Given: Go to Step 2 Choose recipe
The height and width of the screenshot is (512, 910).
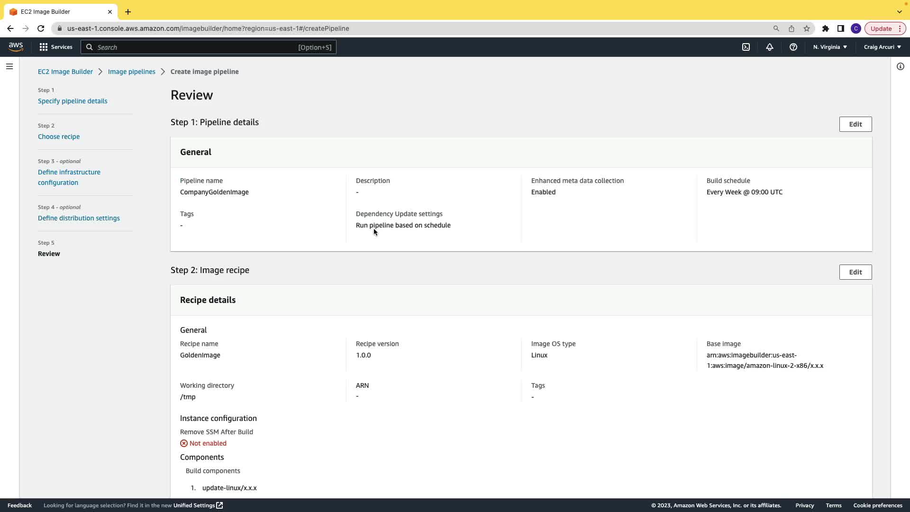Looking at the screenshot, I should [59, 137].
